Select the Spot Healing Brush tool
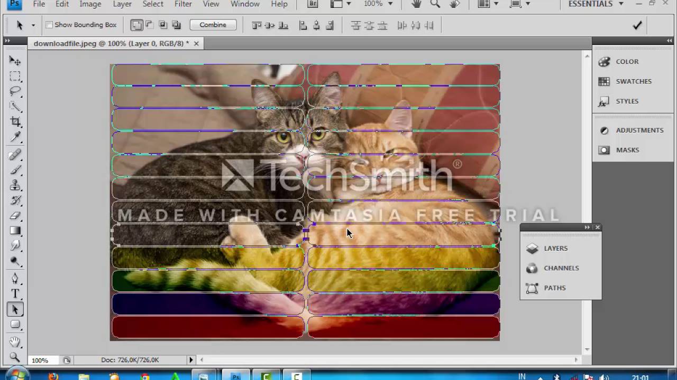This screenshot has width=677, height=380. pyautogui.click(x=15, y=155)
